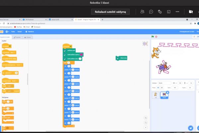199x133 pixels.
Task: Click the pen color swatch in script
Action: pos(81,55)
